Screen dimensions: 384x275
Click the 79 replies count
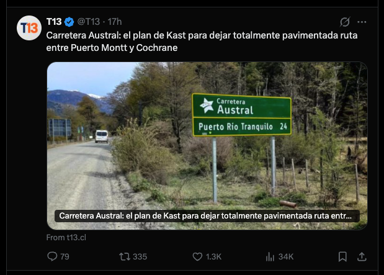[65, 256]
